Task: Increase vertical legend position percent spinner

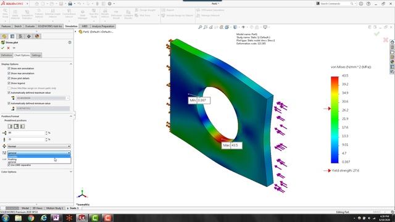Action: [x=46, y=138]
